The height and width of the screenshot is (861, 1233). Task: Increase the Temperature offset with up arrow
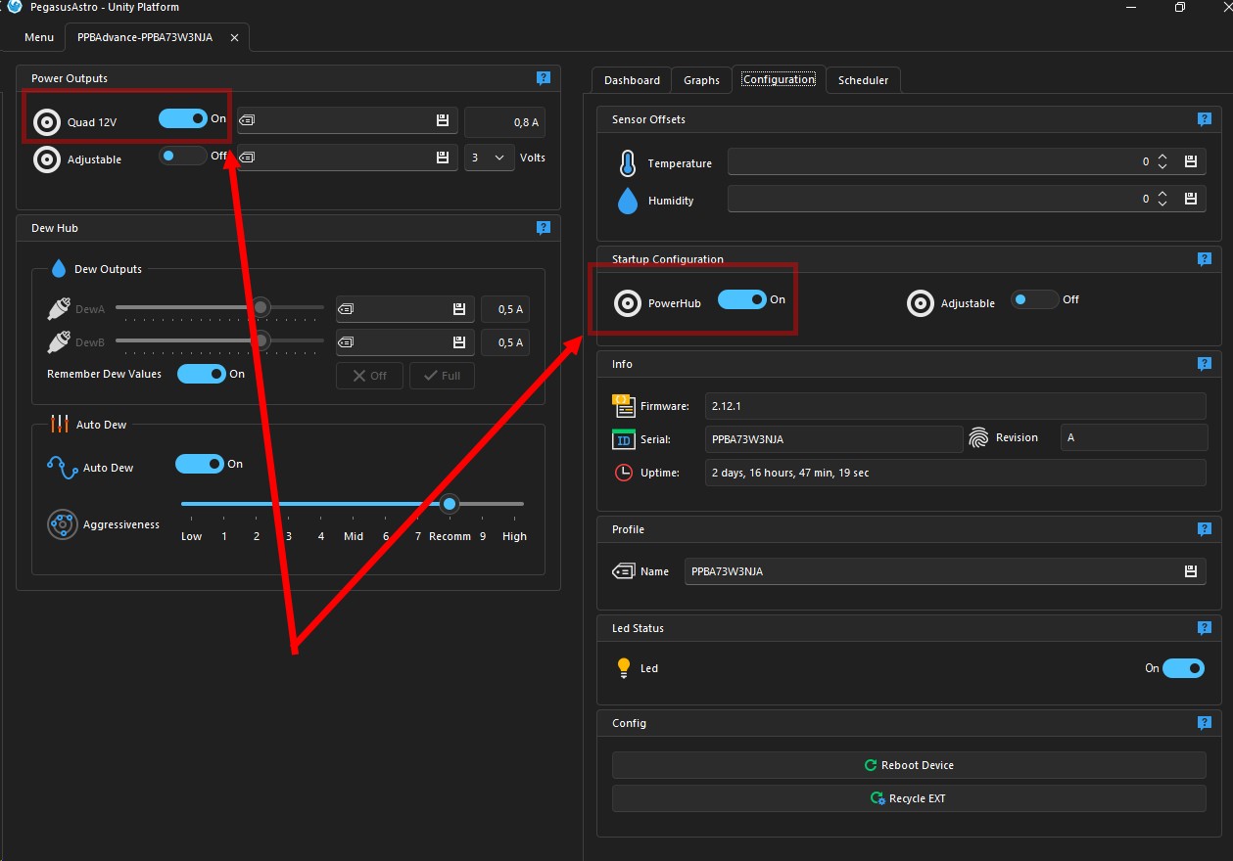click(x=1162, y=157)
